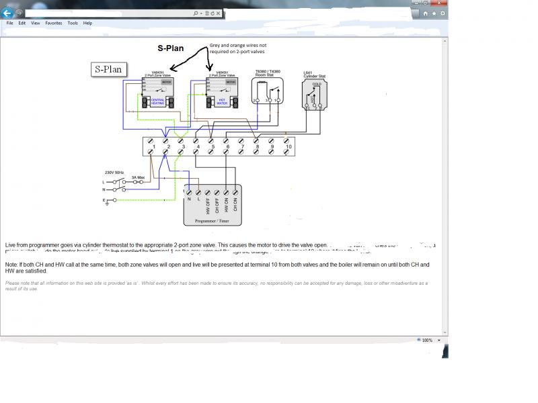Viewport: 538px width, 403px height.
Task: Toggle the Compatibility View icon
Action: pyautogui.click(x=207, y=13)
